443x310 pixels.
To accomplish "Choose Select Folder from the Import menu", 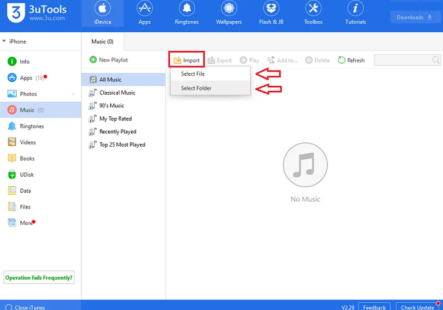I will [196, 88].
